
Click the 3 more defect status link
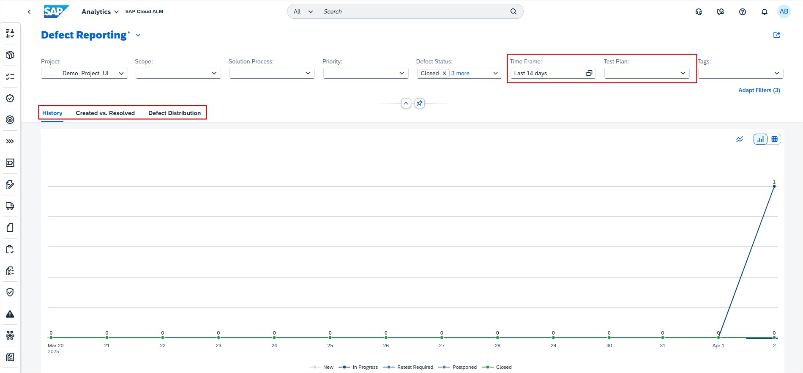pos(460,74)
